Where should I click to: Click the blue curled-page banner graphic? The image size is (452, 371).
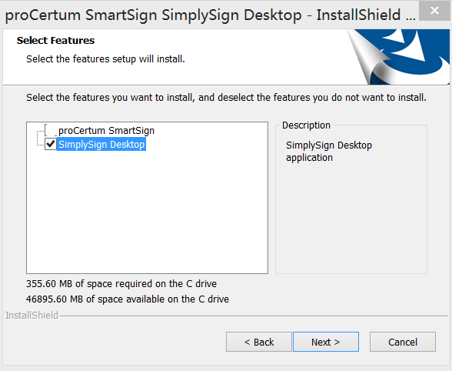pyautogui.click(x=398, y=57)
